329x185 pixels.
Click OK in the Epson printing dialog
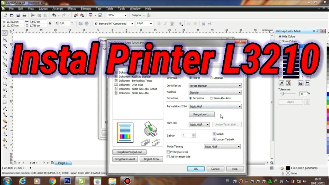(196, 169)
